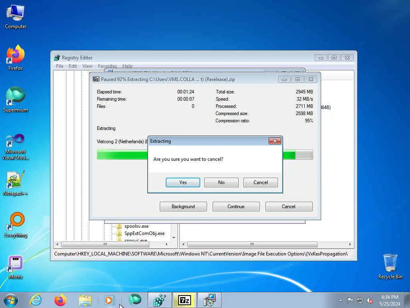Click the registry path in the status bar
This screenshot has width=410, height=308.
pyautogui.click(x=201, y=254)
